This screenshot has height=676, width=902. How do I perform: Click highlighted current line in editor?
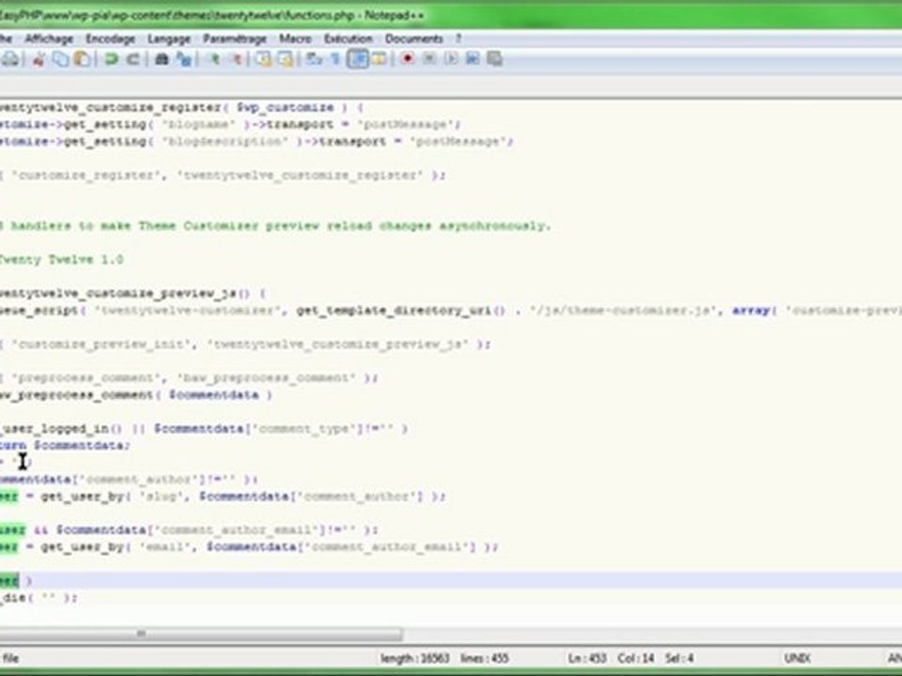(x=451, y=580)
